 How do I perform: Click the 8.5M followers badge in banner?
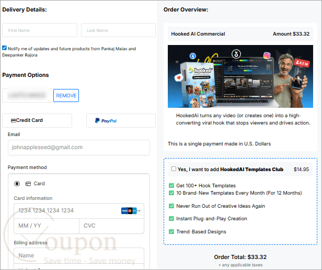(x=302, y=62)
